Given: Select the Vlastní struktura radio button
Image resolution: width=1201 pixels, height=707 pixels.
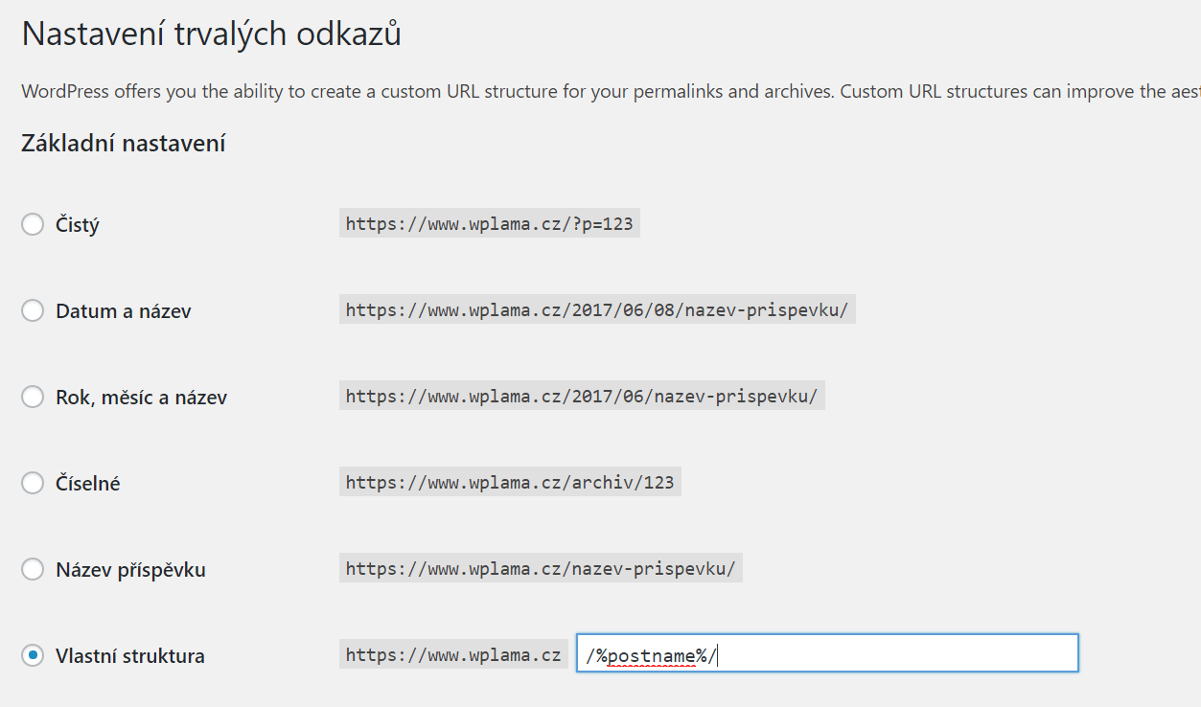Looking at the screenshot, I should (33, 655).
